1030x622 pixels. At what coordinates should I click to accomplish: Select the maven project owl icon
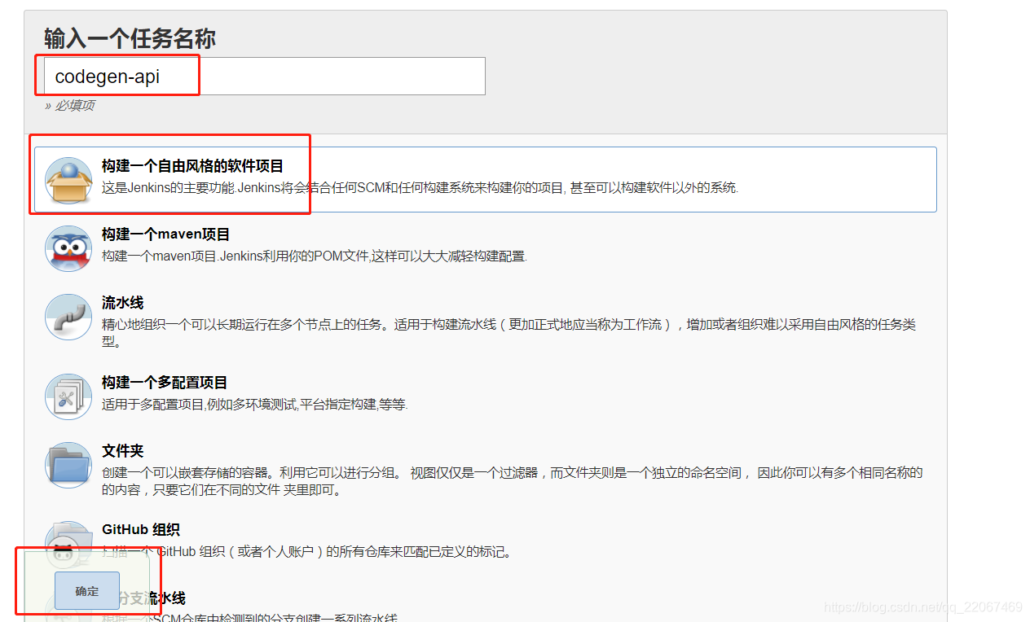[x=68, y=248]
